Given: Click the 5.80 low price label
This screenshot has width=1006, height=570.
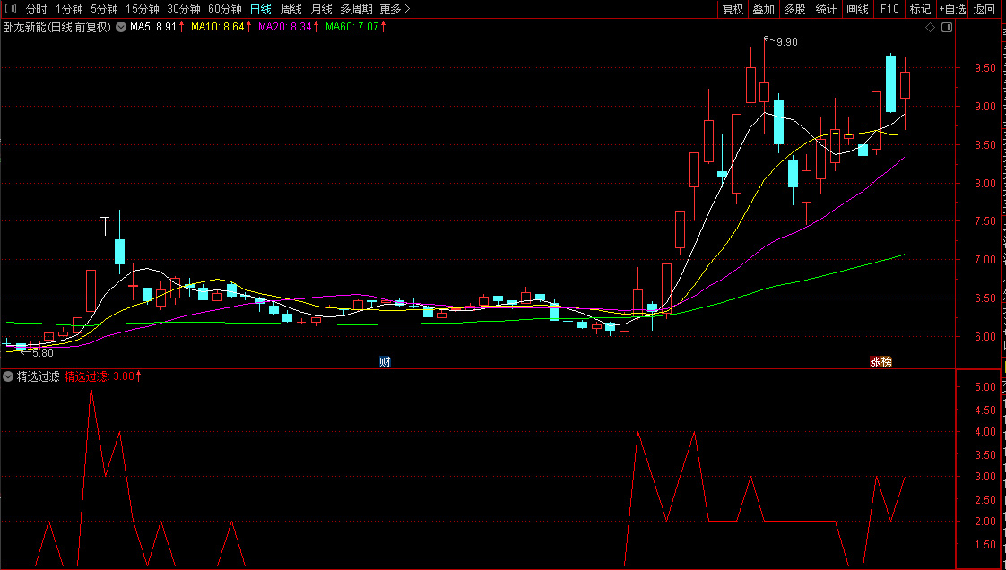Looking at the screenshot, I should [x=42, y=352].
